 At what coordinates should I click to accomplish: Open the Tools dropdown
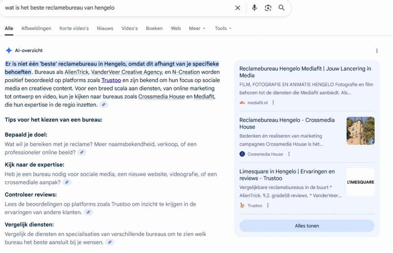tap(223, 28)
